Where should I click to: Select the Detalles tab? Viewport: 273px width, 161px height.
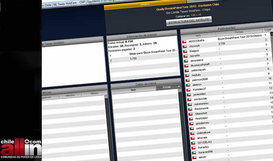tap(145, 4)
